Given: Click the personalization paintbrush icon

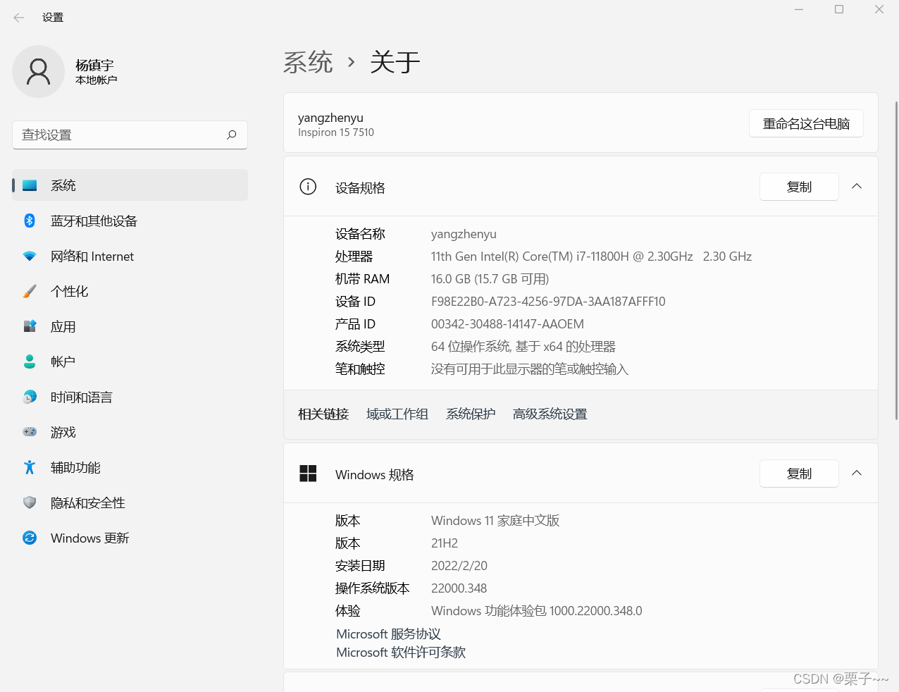Looking at the screenshot, I should (x=30, y=291).
